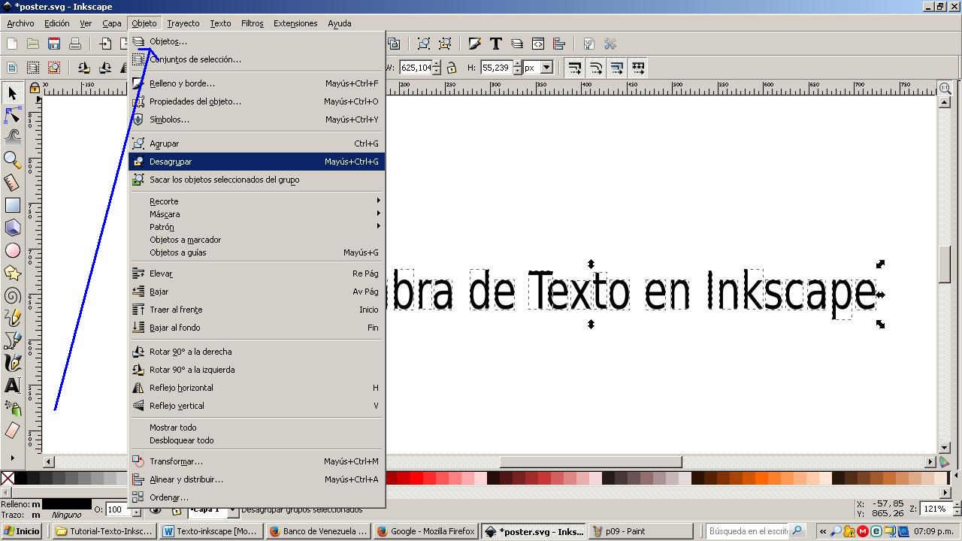The width and height of the screenshot is (962, 541).
Task: Click the Save document icon
Action: pyautogui.click(x=54, y=44)
